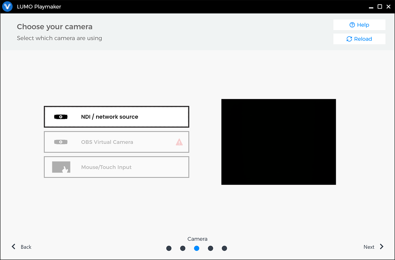Click the greyed OBS Virtual Camera icon
The width and height of the screenshot is (395, 260).
61,142
